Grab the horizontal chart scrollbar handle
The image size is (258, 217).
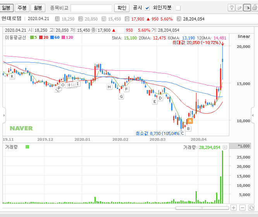pos(202,208)
